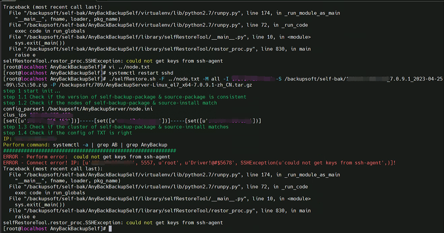Click the 'clus_ips' output label
Image resolution: width=444 pixels, height=233 pixels.
pyautogui.click(x=15, y=115)
